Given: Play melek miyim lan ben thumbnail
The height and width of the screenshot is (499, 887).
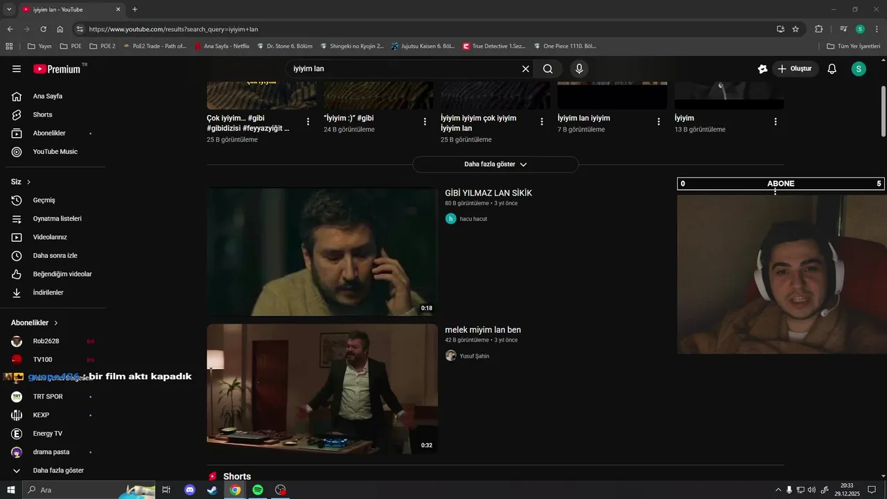Looking at the screenshot, I should (322, 389).
